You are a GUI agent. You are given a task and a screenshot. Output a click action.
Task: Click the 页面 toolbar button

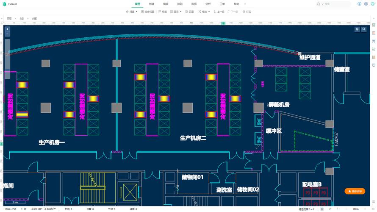tap(189, 11)
